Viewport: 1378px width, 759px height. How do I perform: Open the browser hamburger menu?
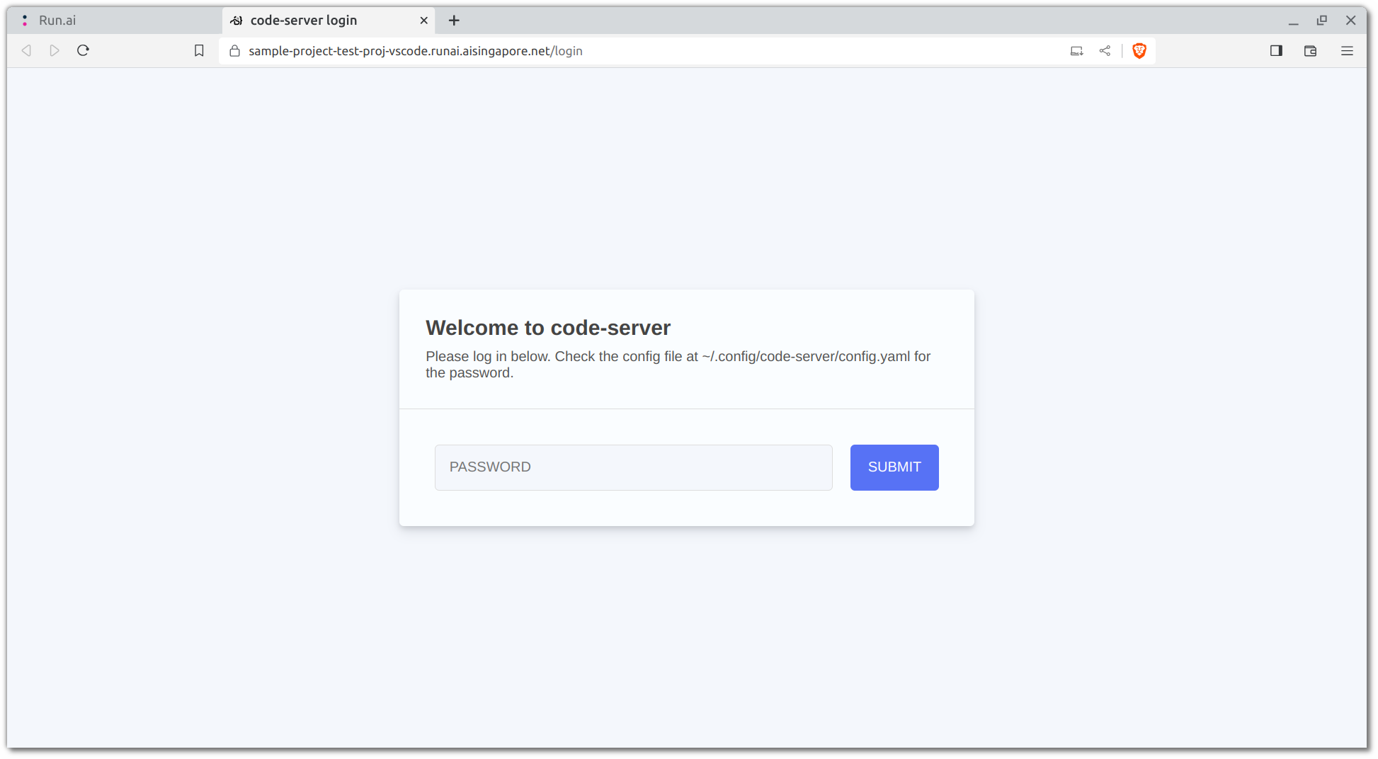[1347, 51]
